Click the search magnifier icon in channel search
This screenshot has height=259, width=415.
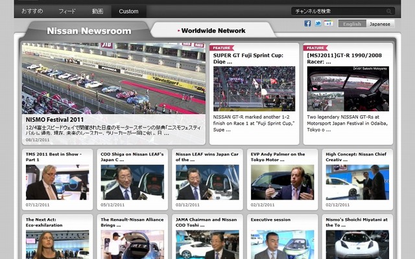(x=389, y=11)
